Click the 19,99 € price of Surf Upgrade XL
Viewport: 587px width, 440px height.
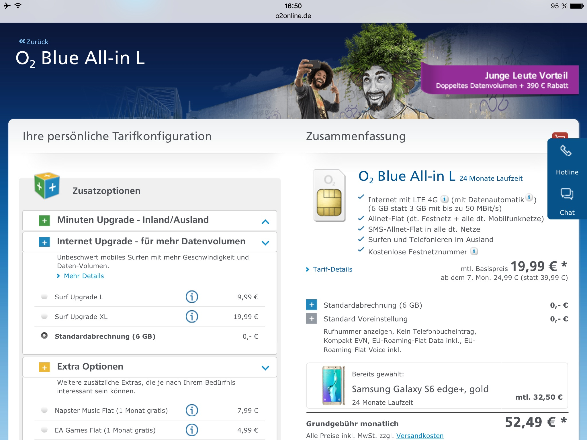coord(246,317)
